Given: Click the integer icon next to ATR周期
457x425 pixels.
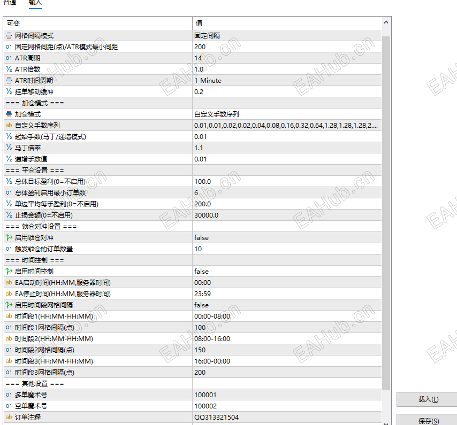Looking at the screenshot, I should pos(9,58).
